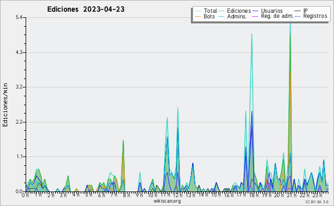Select the "Reg. de adm." legend label

[x=277, y=16]
